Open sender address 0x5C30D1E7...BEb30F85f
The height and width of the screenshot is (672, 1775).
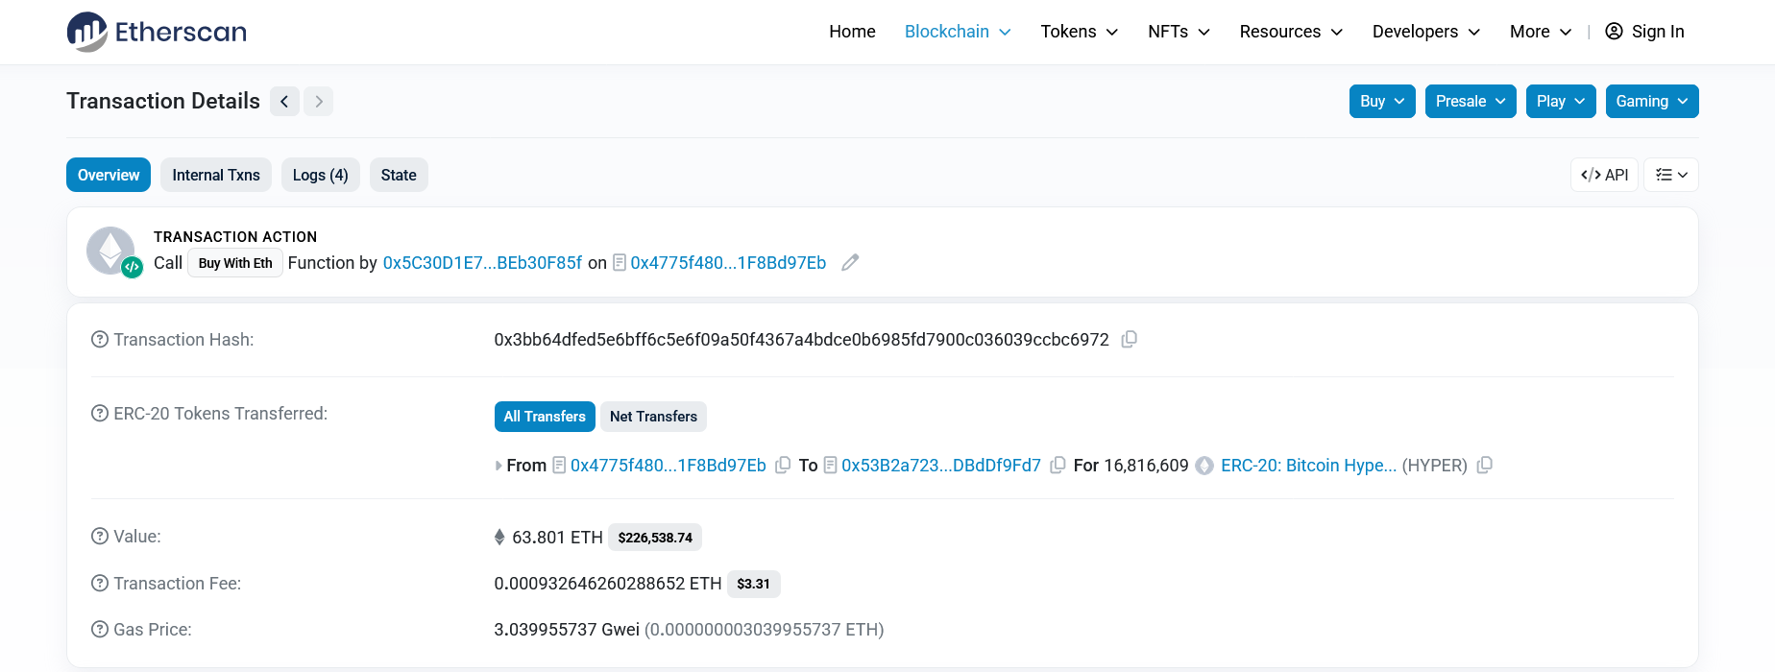tap(482, 263)
